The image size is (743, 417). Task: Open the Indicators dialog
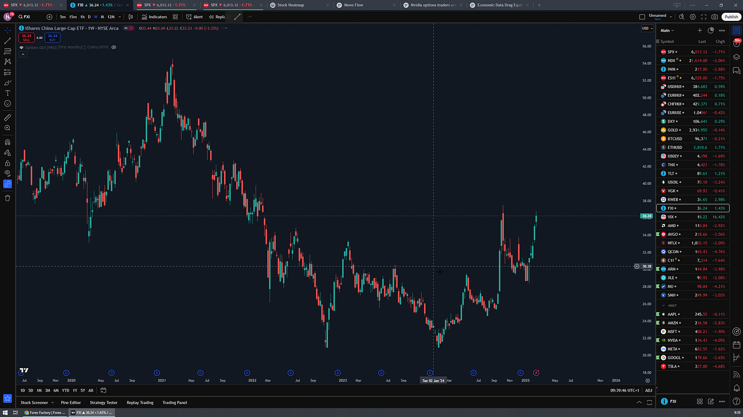coord(154,17)
